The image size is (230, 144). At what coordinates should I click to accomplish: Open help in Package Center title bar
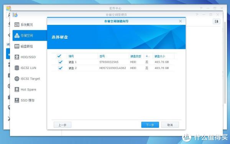click(x=201, y=8)
